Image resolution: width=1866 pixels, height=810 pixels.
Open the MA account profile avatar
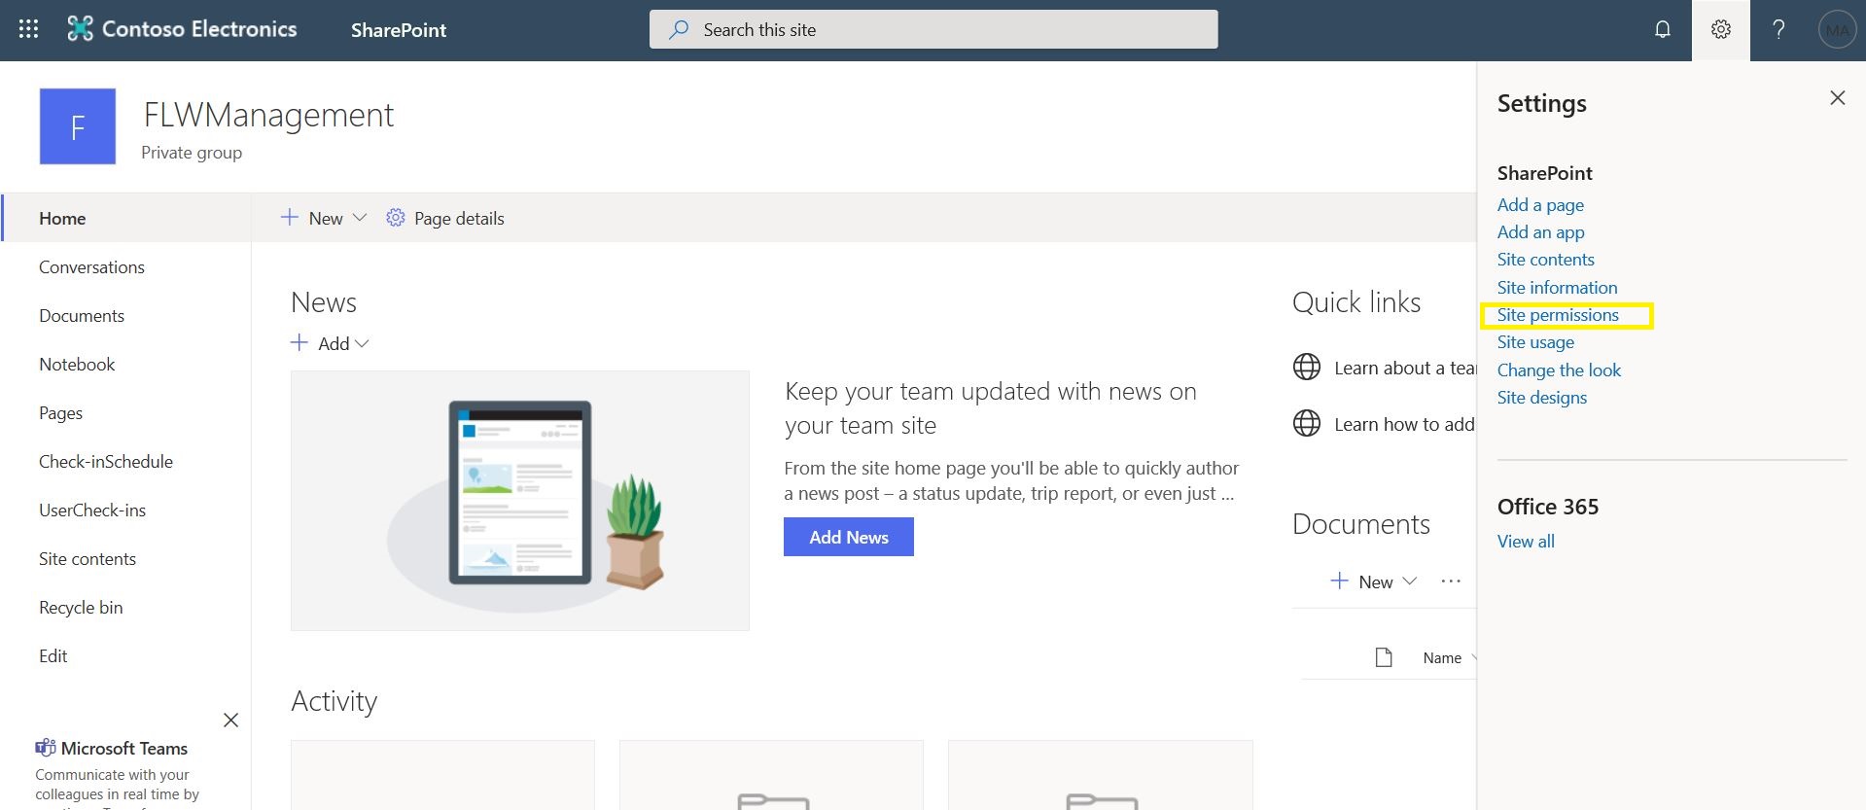(x=1837, y=30)
